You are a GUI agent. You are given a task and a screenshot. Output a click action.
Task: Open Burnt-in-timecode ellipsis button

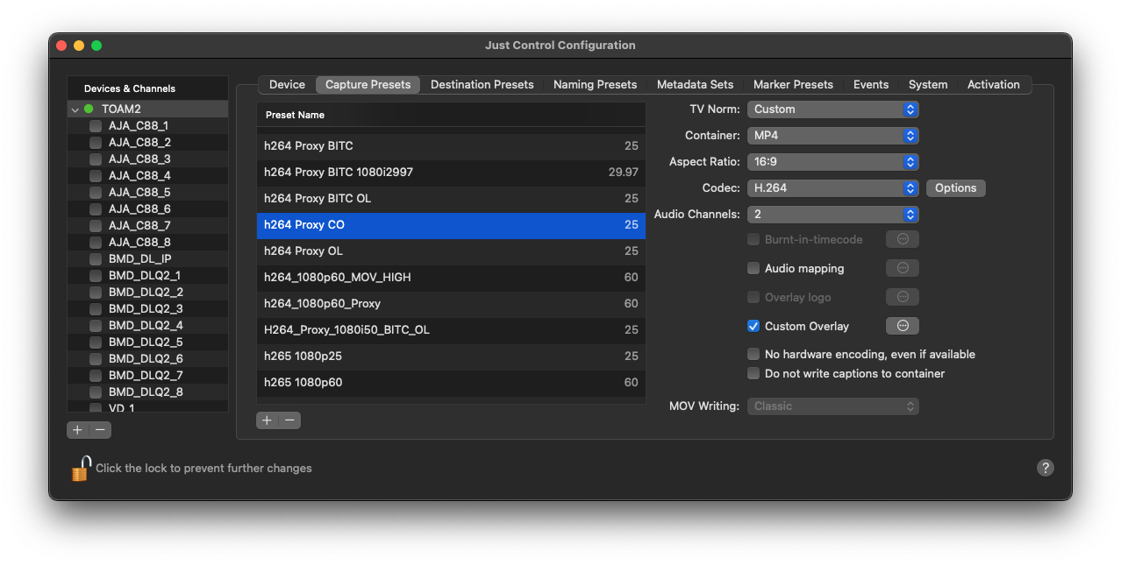pos(903,239)
